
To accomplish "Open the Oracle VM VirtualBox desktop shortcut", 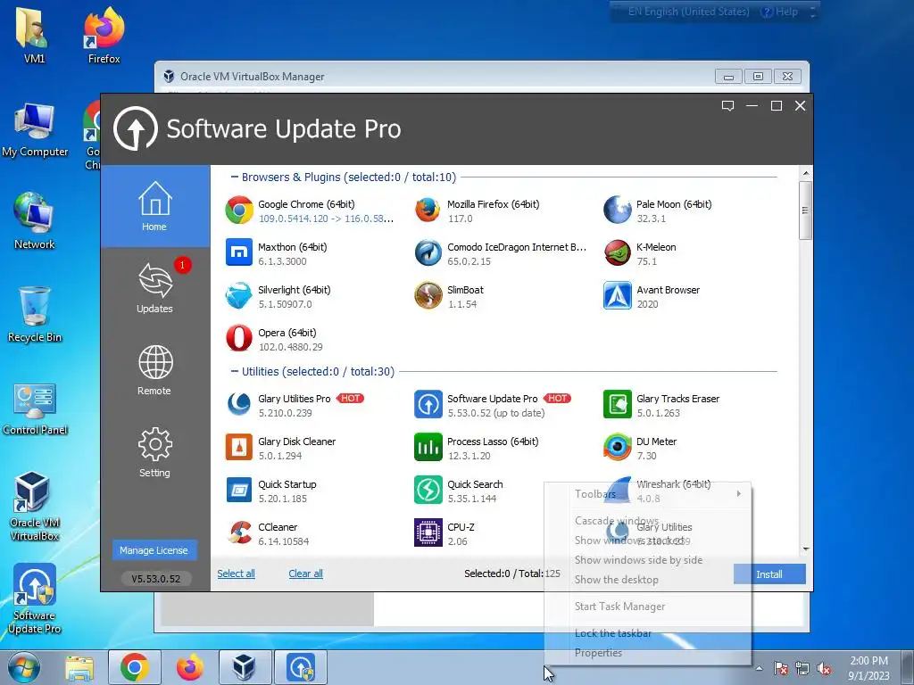I will coord(35,507).
